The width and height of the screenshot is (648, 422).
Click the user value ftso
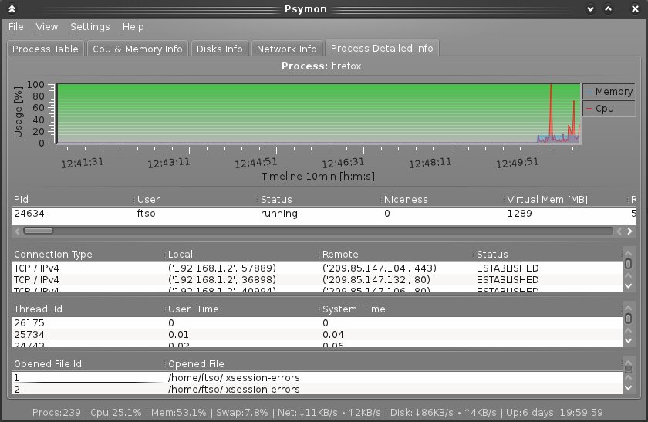pyautogui.click(x=147, y=214)
